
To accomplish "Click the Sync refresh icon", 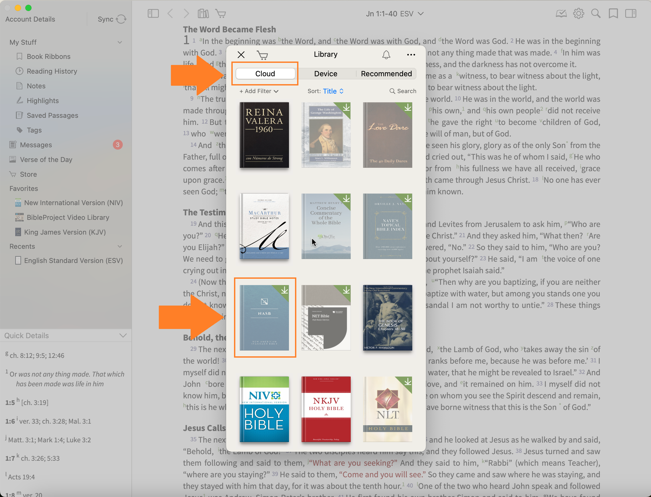I will pyautogui.click(x=121, y=19).
